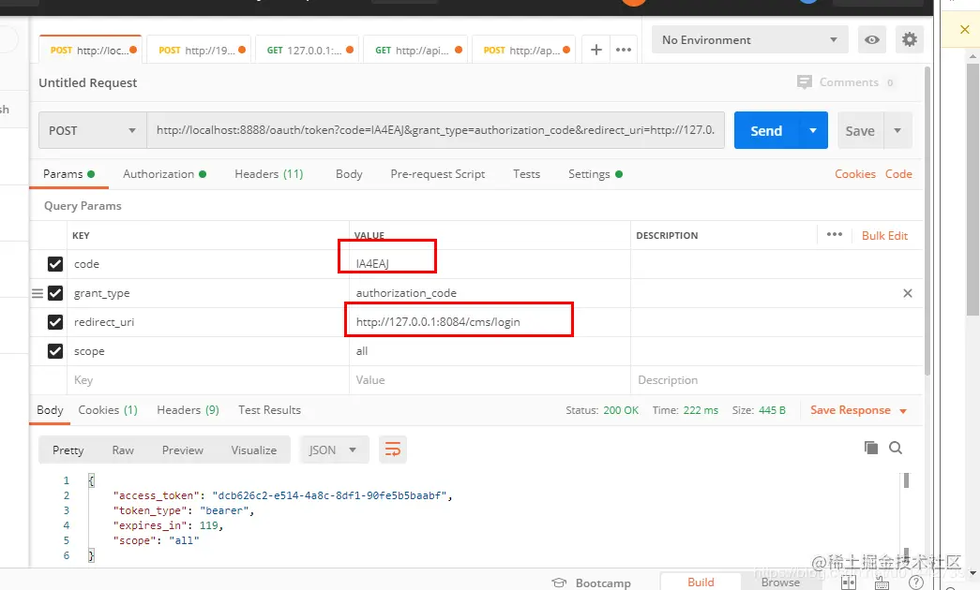Screen dimensions: 980x590
Task: Open the POST method dropdown
Action: click(93, 130)
